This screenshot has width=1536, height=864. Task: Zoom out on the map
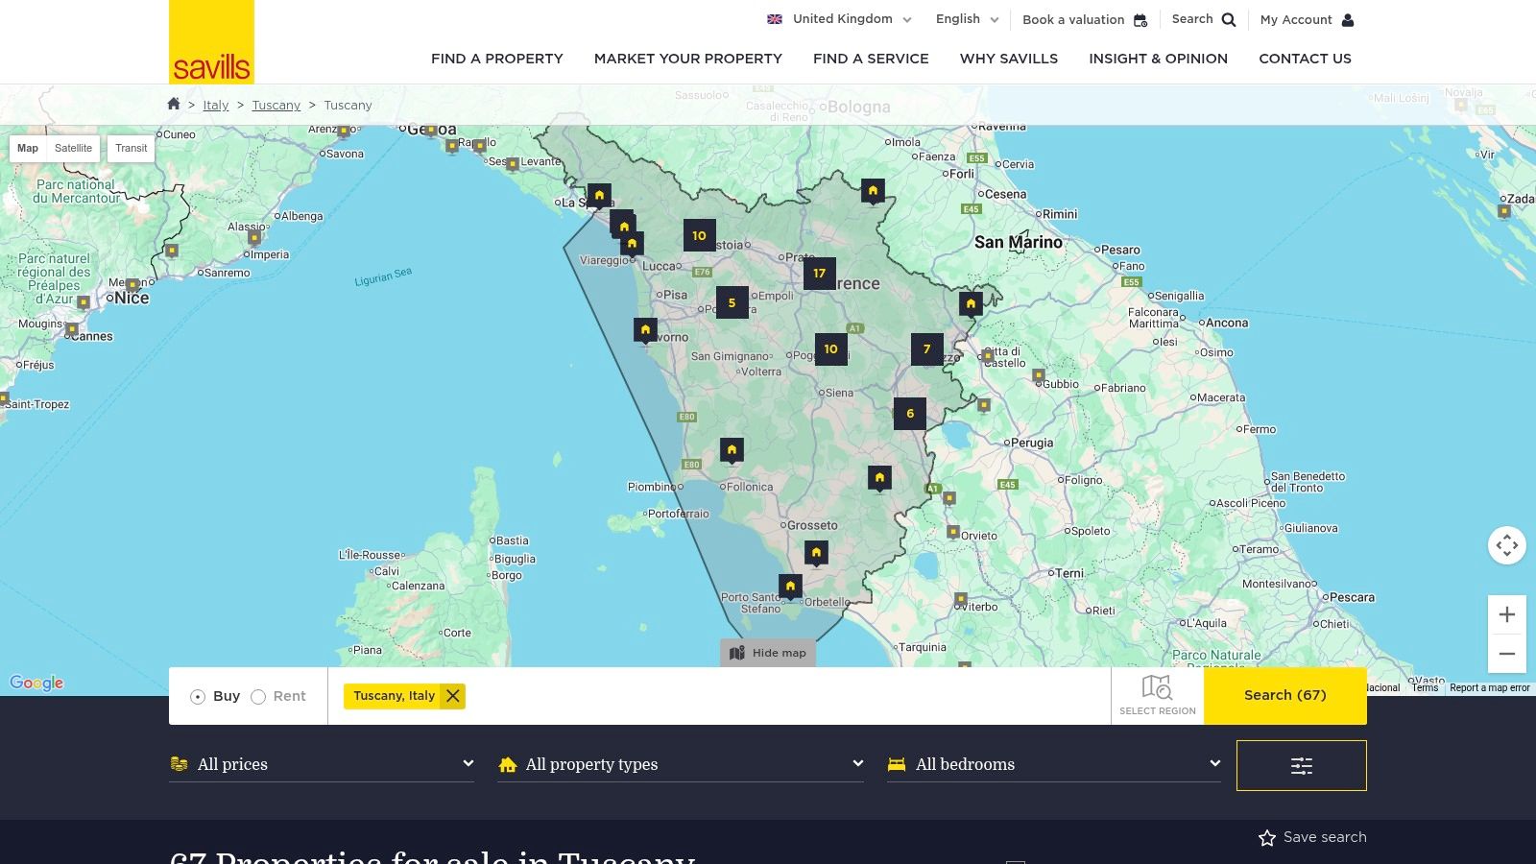point(1507,654)
